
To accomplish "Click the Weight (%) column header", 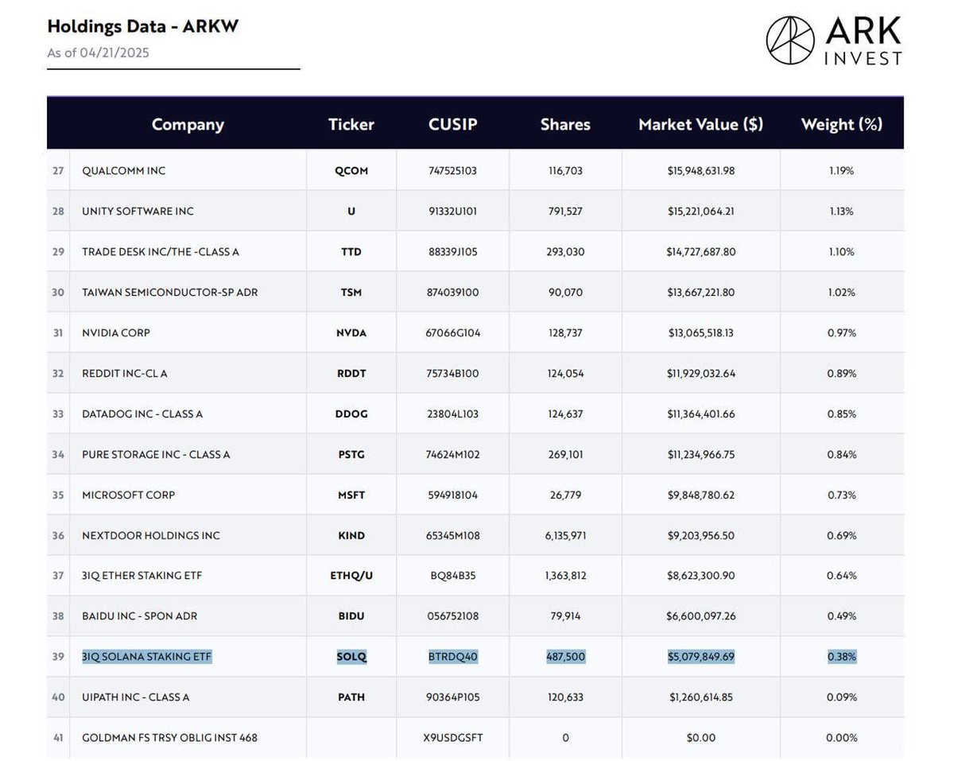I will 841,124.
